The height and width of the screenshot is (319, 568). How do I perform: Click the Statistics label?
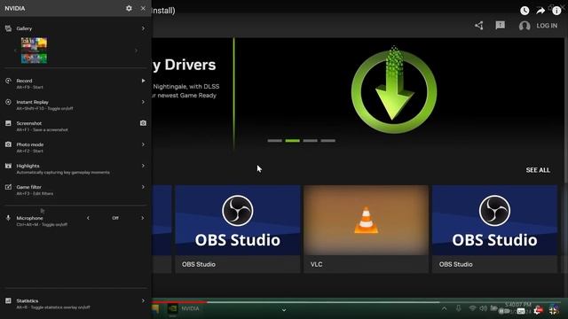28,301
